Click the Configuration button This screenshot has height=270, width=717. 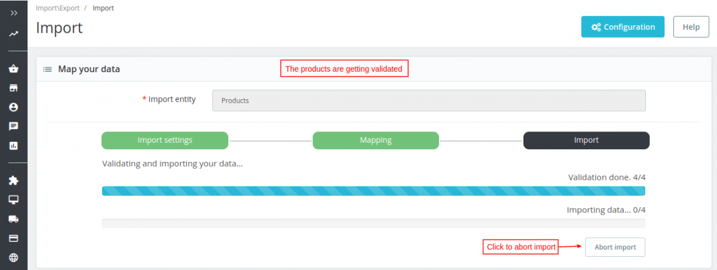pyautogui.click(x=623, y=27)
